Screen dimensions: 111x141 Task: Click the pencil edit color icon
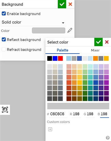[70, 30]
